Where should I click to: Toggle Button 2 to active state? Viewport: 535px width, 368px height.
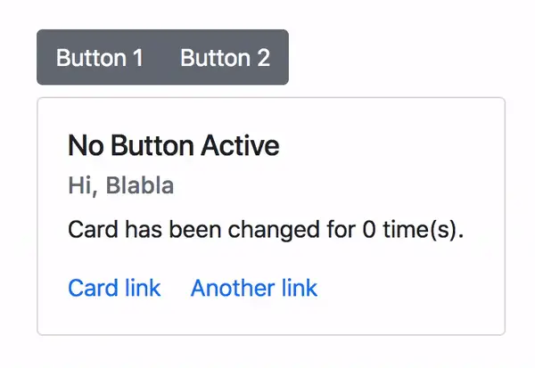[x=225, y=58]
